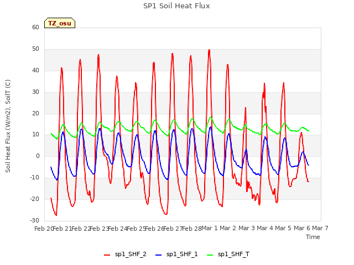Click the Feb 20 x-axis tick label
This screenshot has height=265, width=354.
point(43,229)
